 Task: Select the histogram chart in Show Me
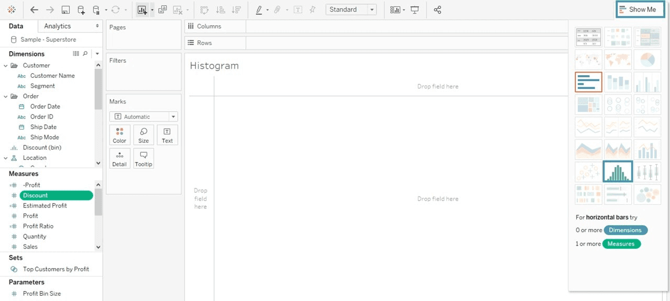click(618, 171)
